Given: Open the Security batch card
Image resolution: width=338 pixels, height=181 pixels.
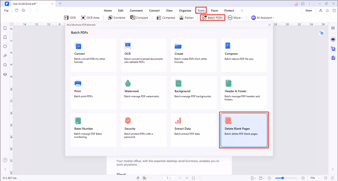Looking at the screenshot, I should (144, 130).
